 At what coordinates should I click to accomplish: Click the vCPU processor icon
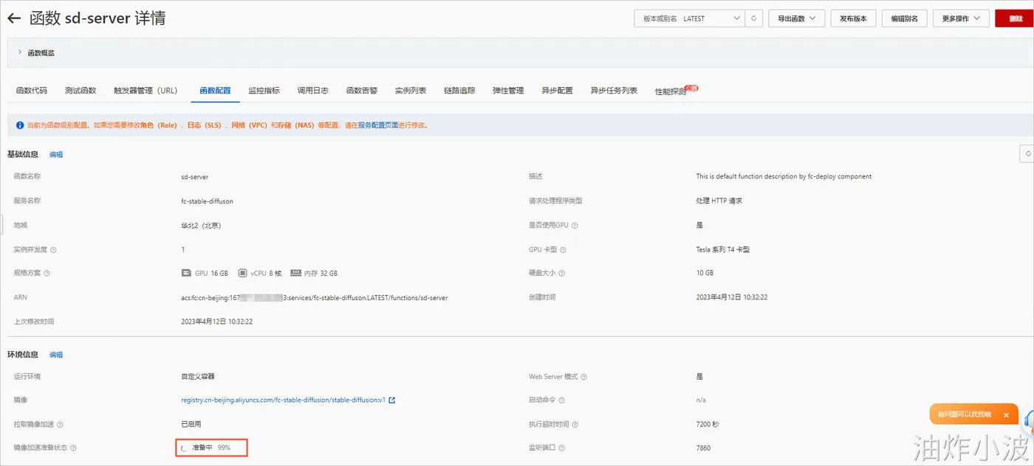pos(242,273)
